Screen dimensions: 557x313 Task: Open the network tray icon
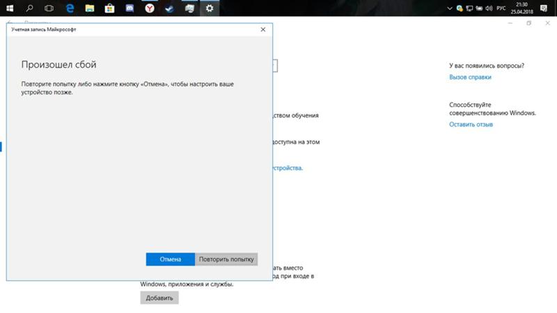pos(469,8)
